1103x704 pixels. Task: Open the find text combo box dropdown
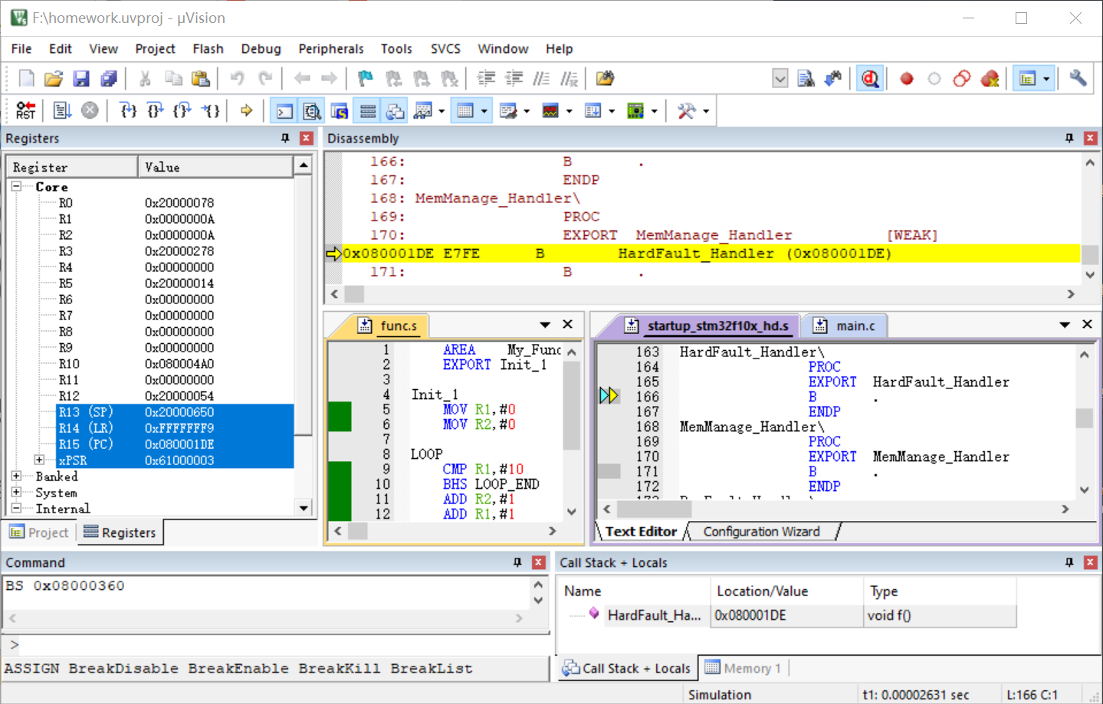pos(780,78)
